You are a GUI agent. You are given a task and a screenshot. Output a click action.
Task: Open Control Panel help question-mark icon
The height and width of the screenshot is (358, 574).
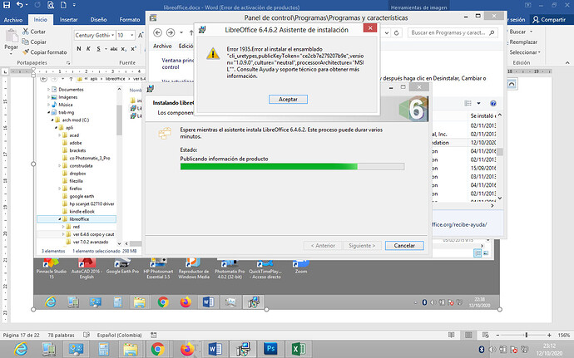click(x=493, y=103)
